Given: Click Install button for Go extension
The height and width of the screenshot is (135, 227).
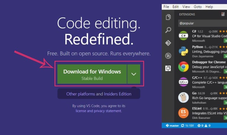Looking at the screenshot, I should 226,102.
